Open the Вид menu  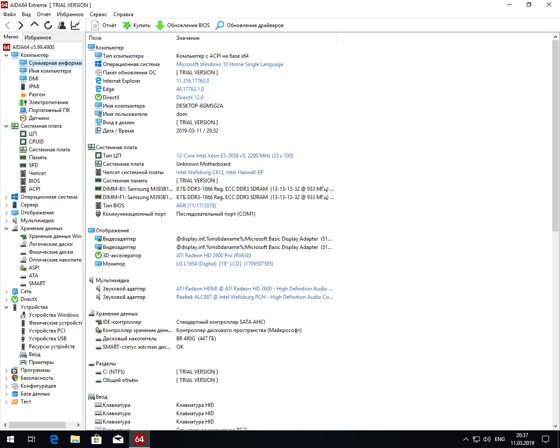[26, 14]
